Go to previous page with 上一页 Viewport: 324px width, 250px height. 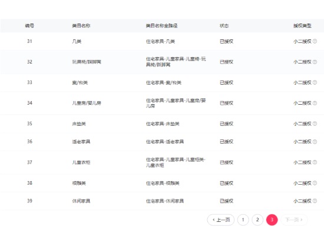click(221, 220)
